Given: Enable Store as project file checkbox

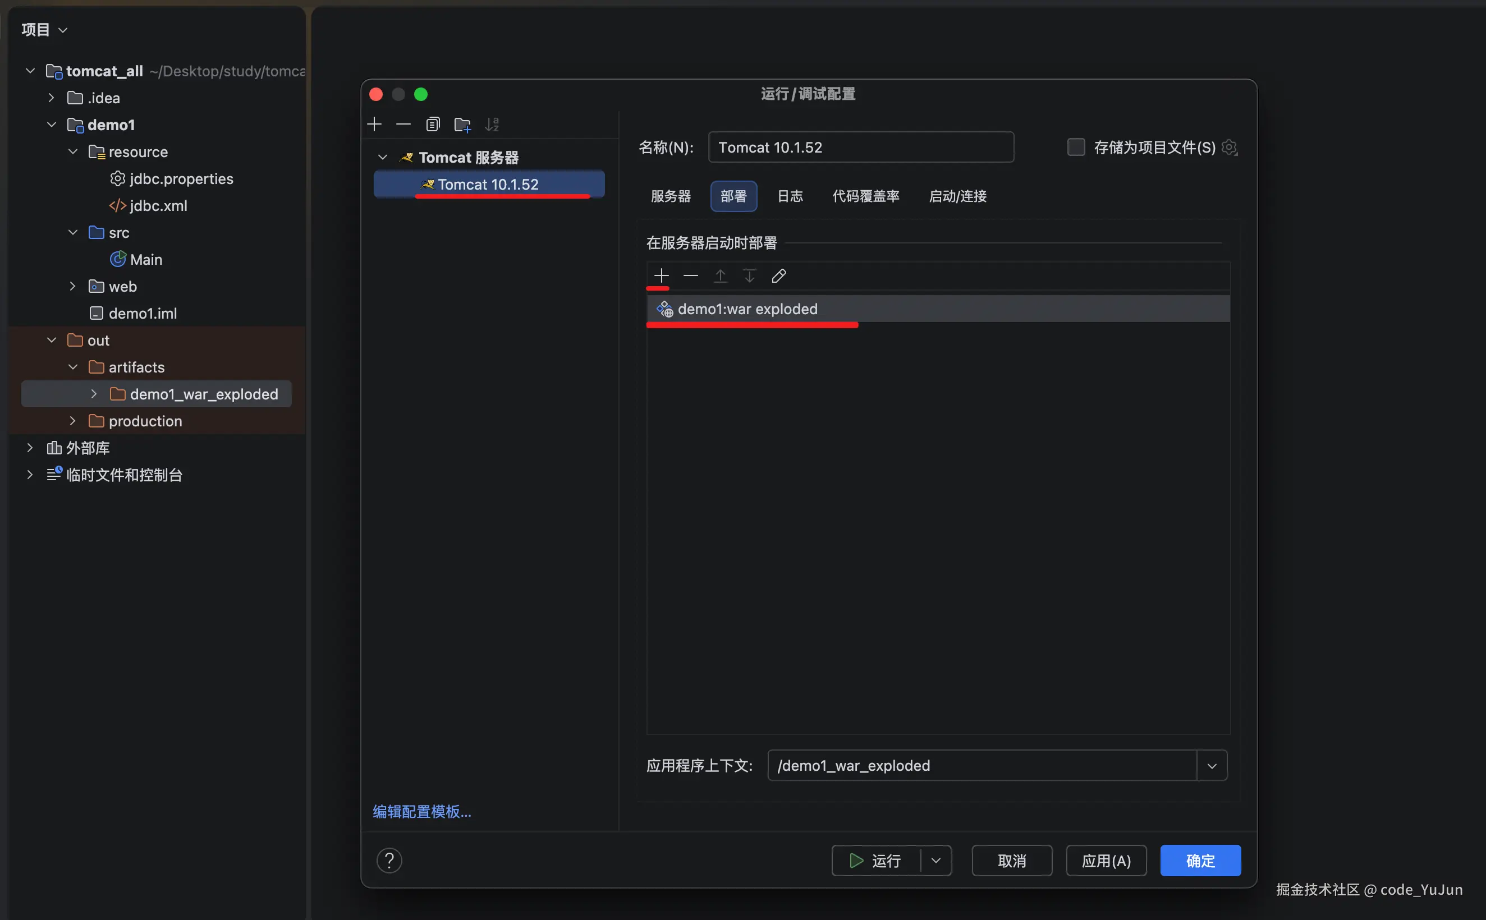Looking at the screenshot, I should pyautogui.click(x=1076, y=147).
